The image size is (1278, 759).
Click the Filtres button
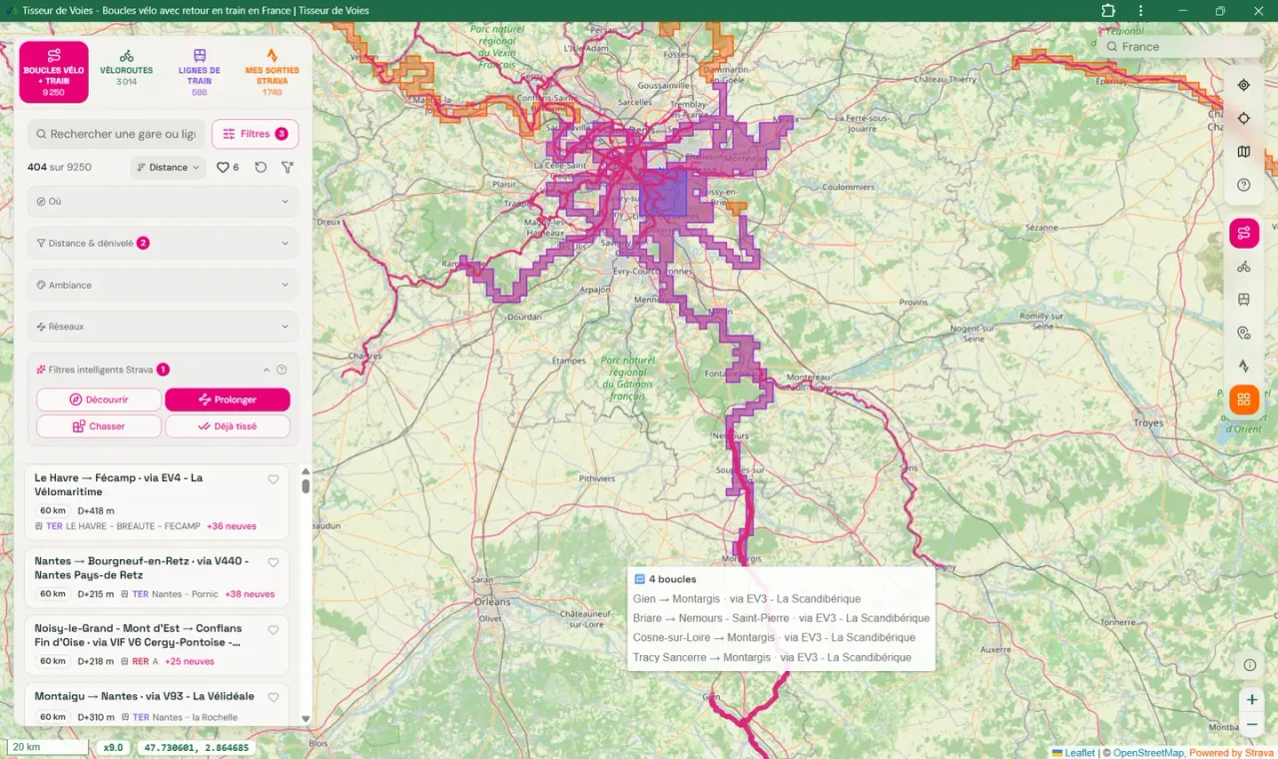tap(255, 134)
